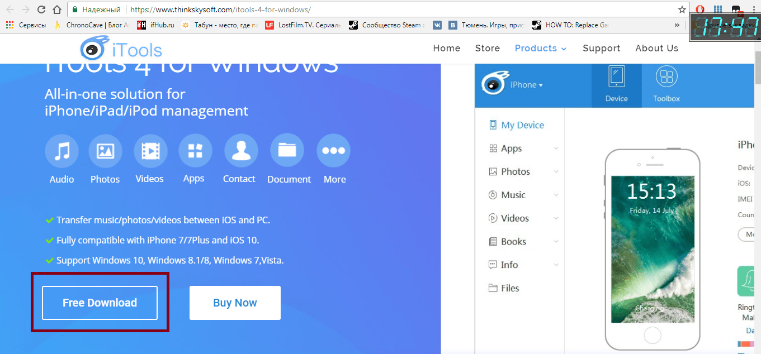Reload the page with the refresh icon

pyautogui.click(x=41, y=9)
